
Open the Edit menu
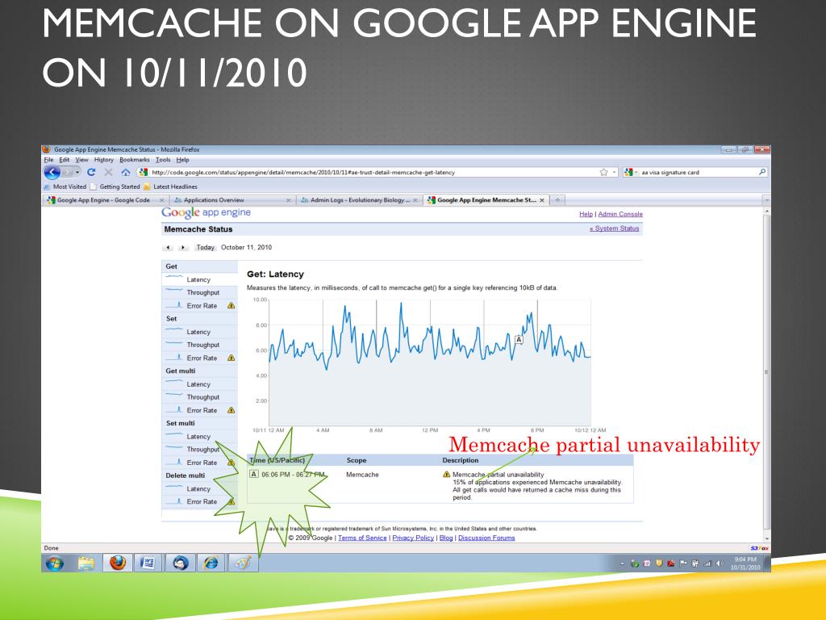(x=65, y=160)
